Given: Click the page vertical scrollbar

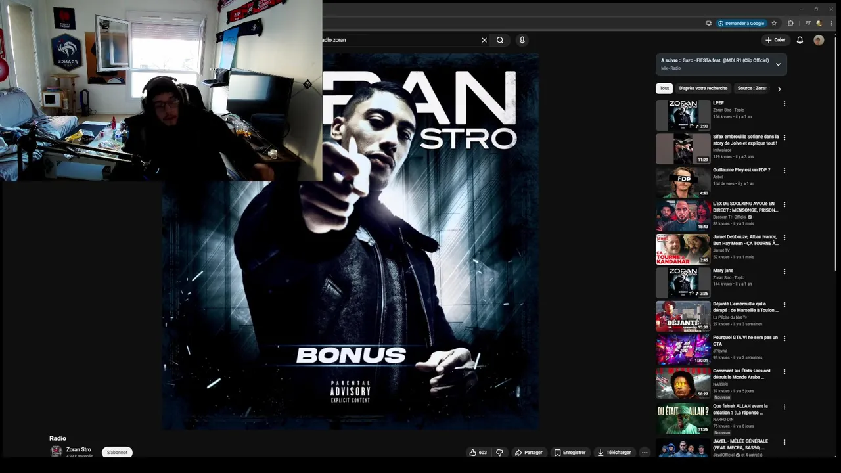Looking at the screenshot, I should 836,151.
